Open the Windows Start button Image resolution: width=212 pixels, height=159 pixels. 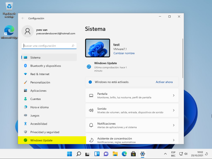tap(70, 154)
